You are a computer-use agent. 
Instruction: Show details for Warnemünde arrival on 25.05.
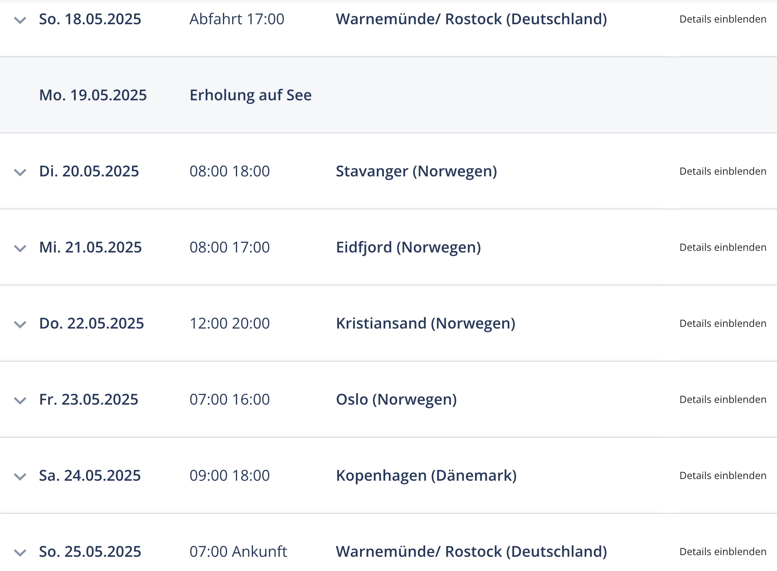click(723, 552)
